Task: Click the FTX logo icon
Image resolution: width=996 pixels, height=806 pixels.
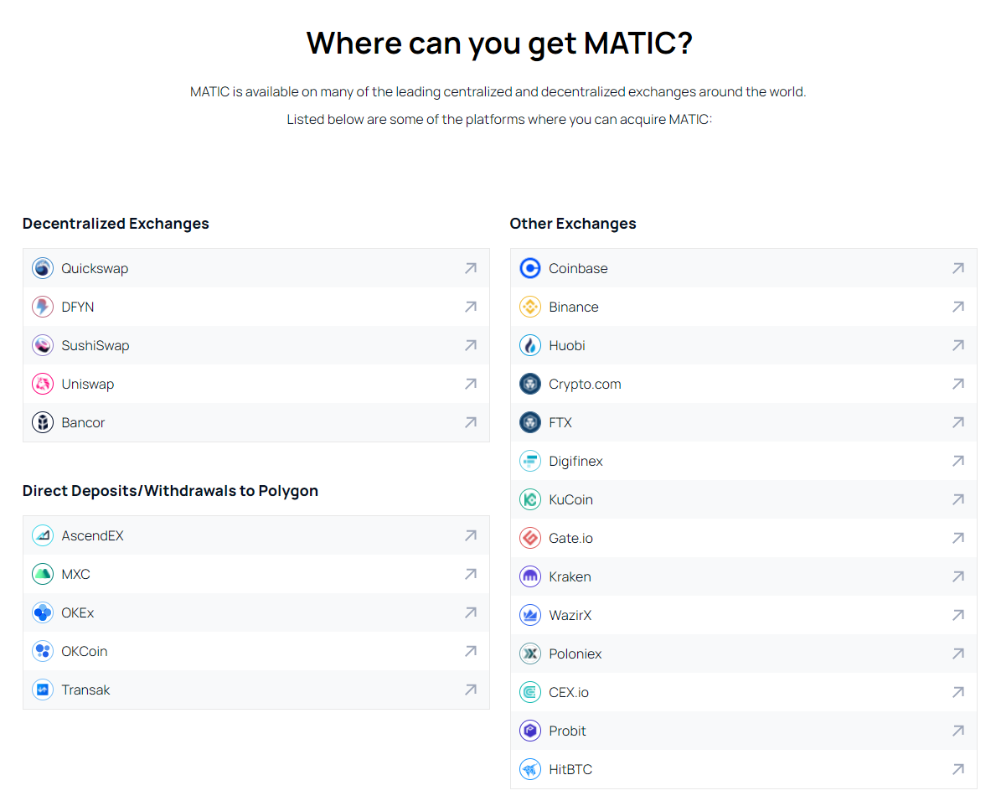Action: (x=530, y=423)
